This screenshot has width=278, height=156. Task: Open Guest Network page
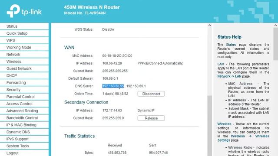(x=24, y=68)
